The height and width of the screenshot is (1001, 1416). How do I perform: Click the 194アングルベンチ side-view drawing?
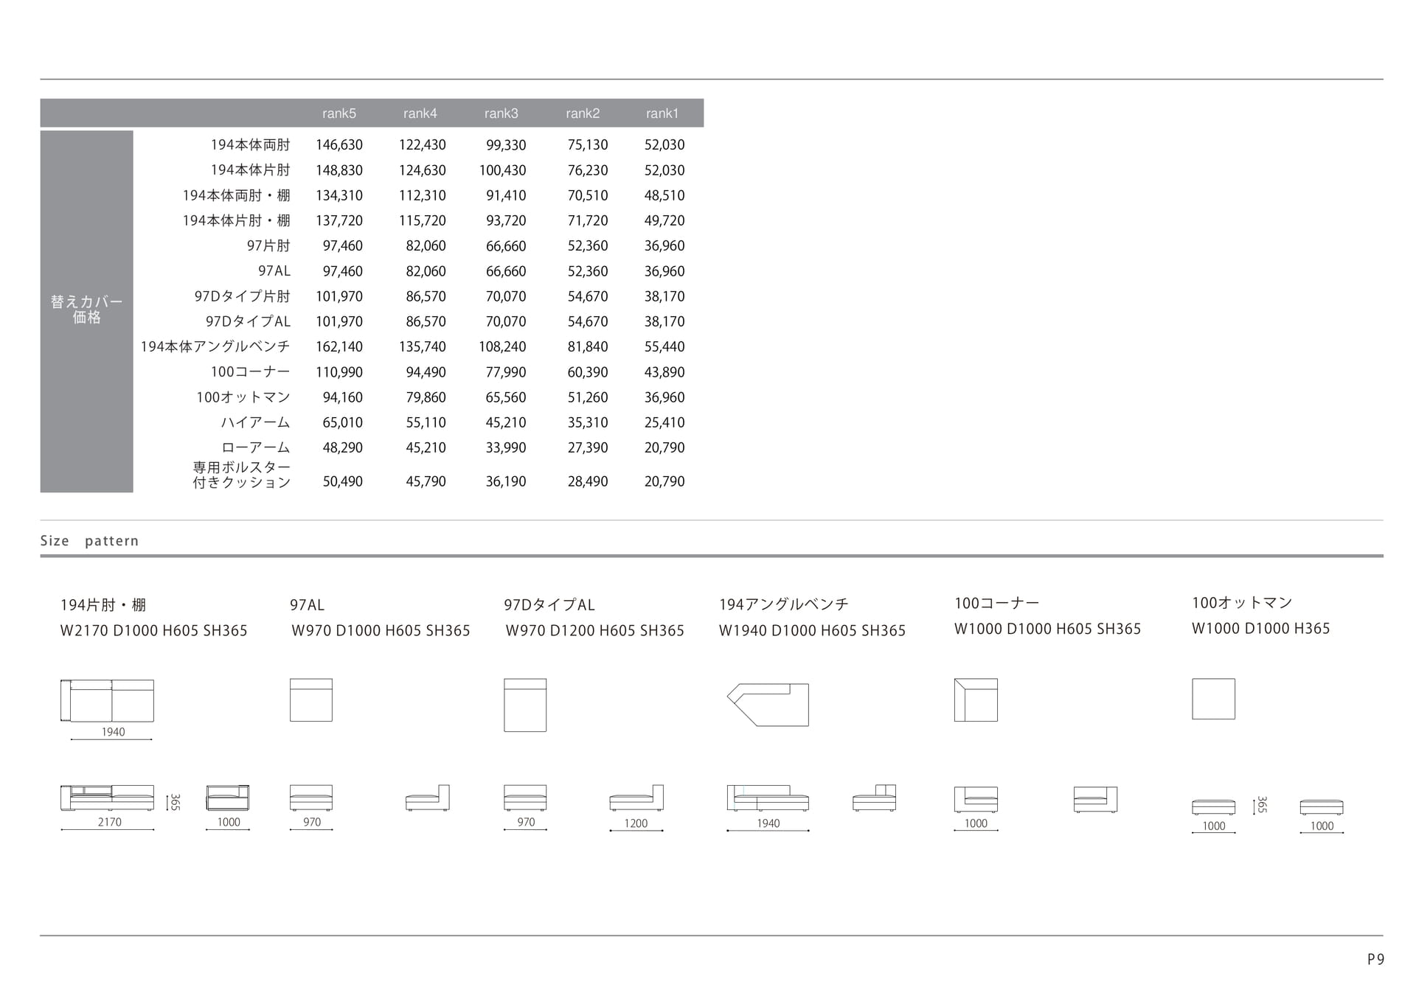coord(875,798)
